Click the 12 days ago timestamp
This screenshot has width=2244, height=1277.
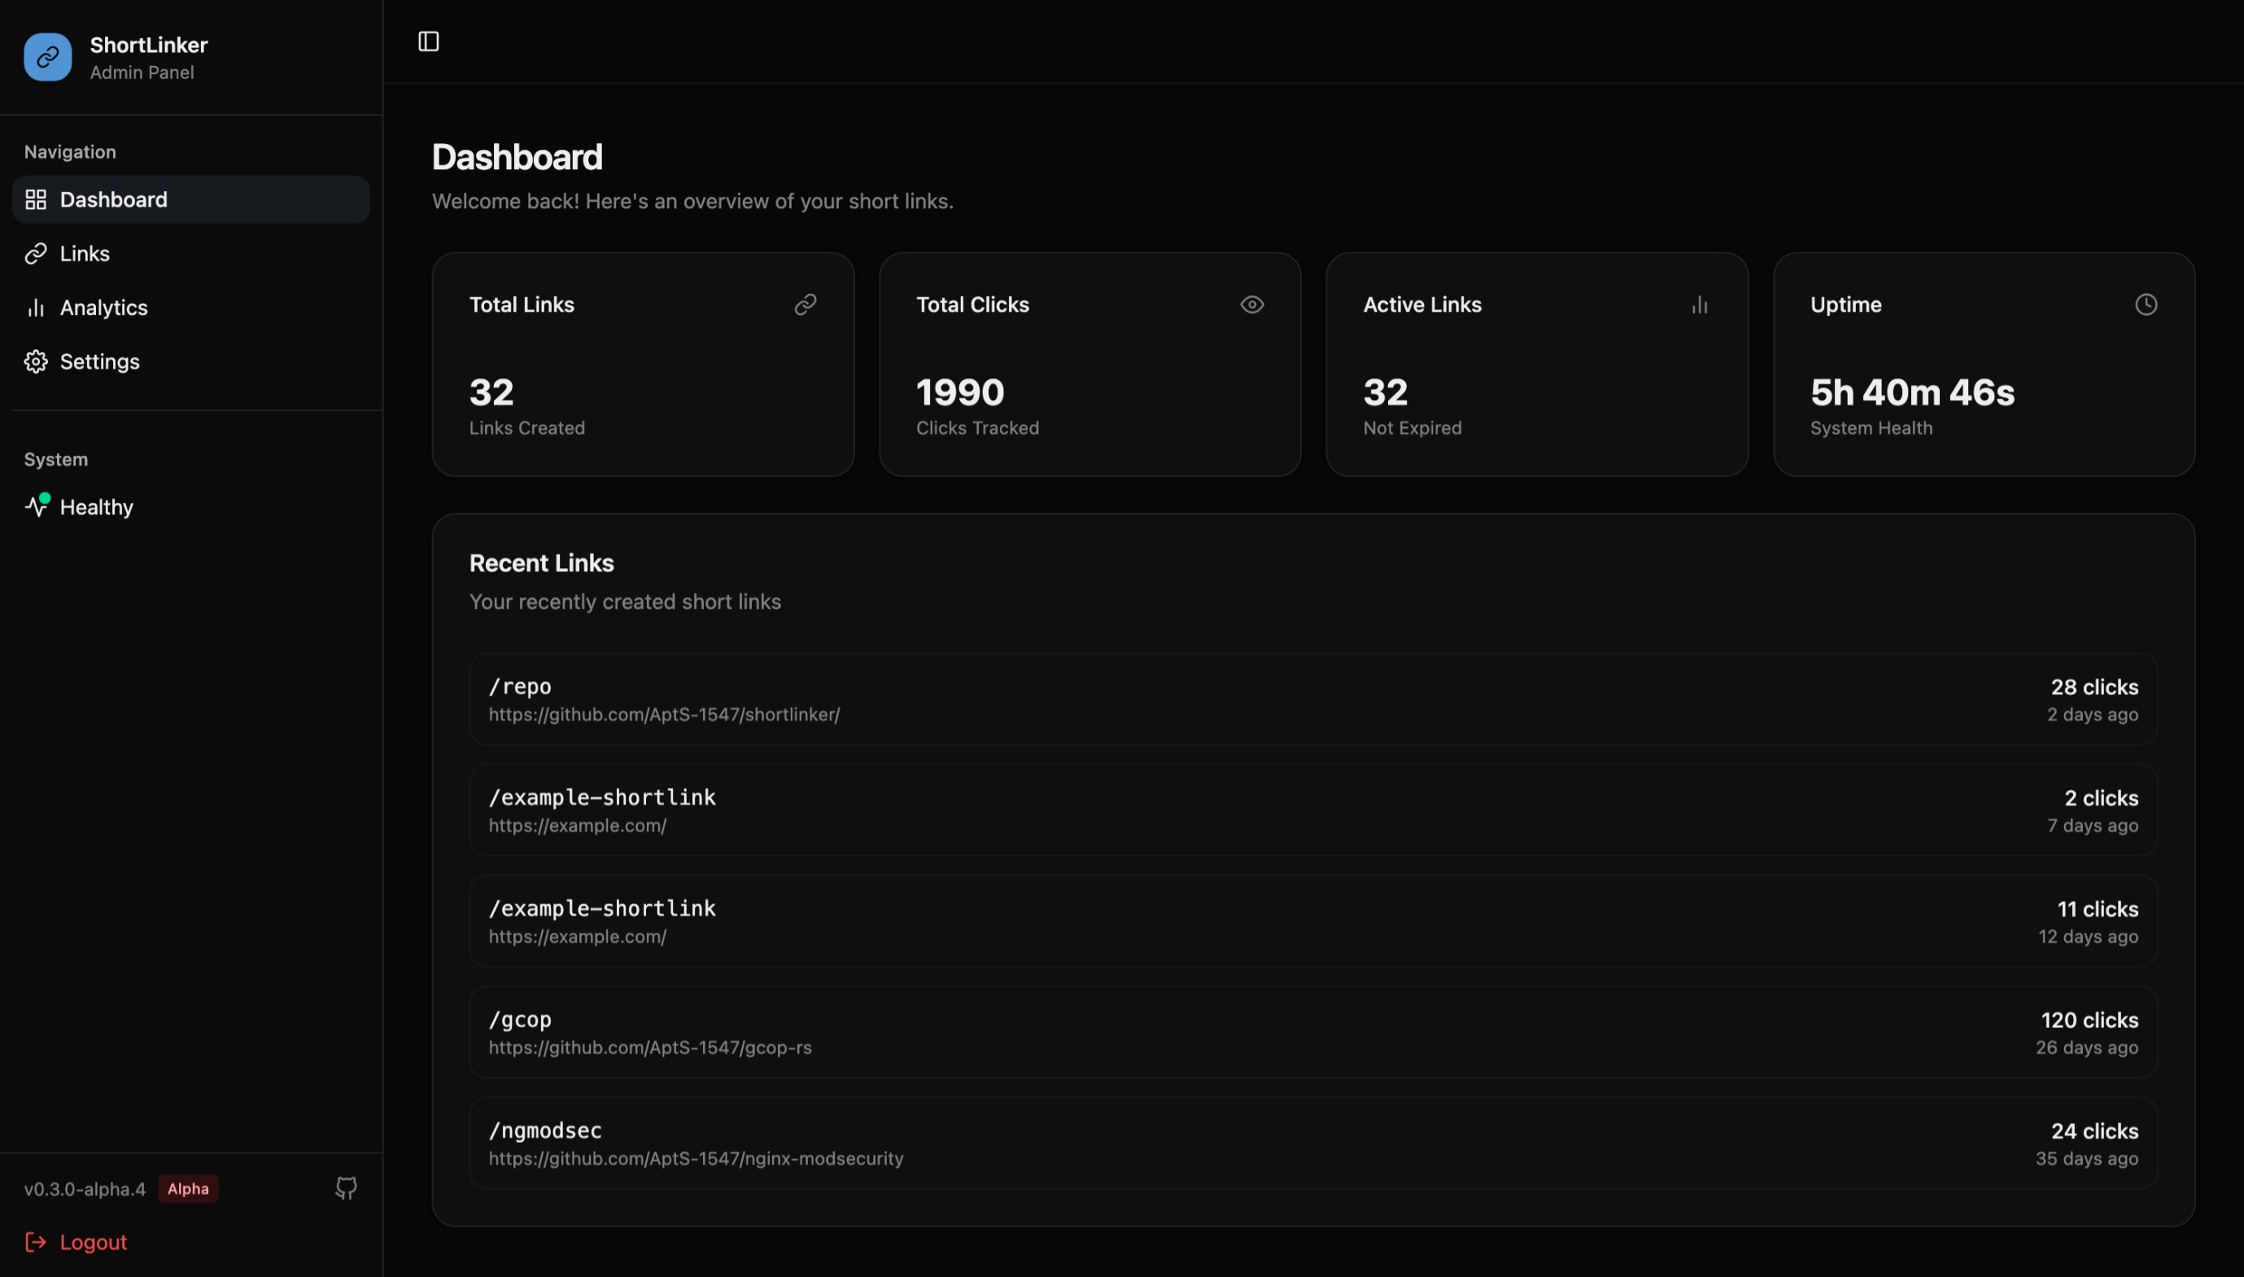pos(2088,937)
